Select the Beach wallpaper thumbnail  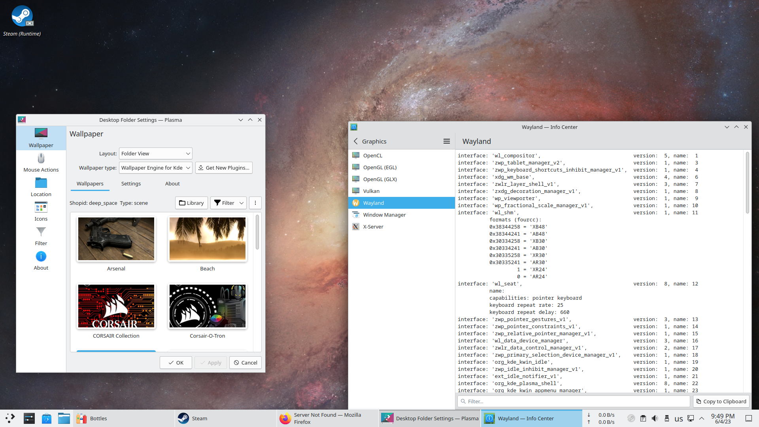(x=207, y=239)
